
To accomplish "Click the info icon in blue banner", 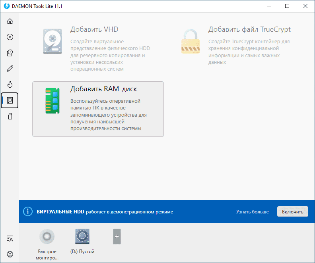I will coord(28,211).
